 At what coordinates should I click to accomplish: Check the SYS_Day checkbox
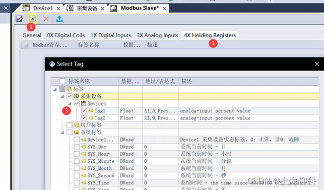click(77, 147)
